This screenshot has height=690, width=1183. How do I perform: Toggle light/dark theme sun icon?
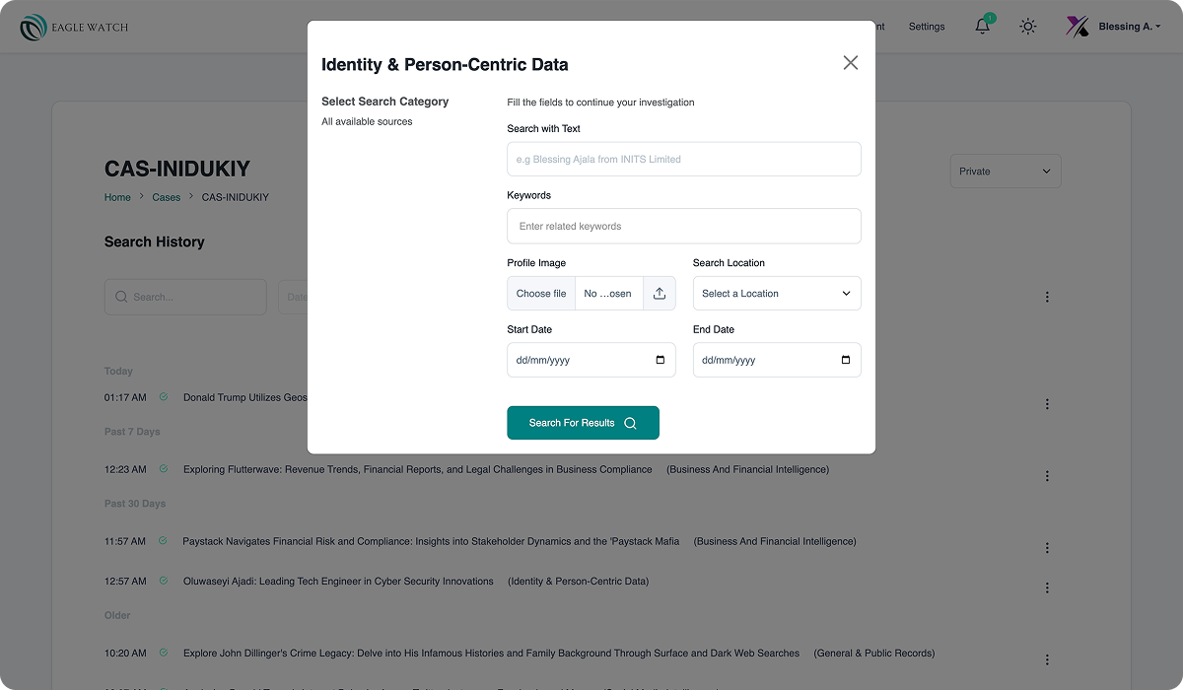[1028, 27]
